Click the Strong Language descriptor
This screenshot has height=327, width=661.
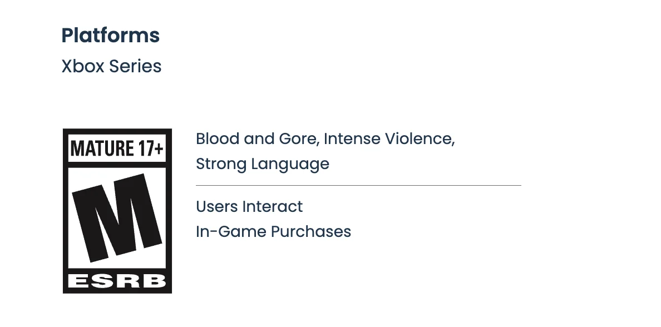262,164
